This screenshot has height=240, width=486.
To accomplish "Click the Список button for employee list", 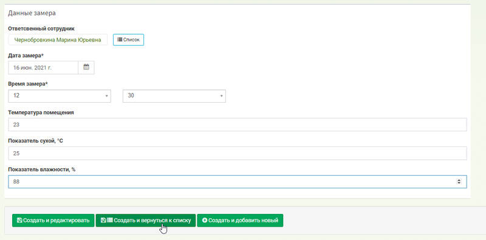I will coord(128,39).
